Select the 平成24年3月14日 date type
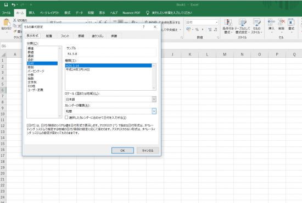The height and width of the screenshot is (203, 302). coord(108,69)
